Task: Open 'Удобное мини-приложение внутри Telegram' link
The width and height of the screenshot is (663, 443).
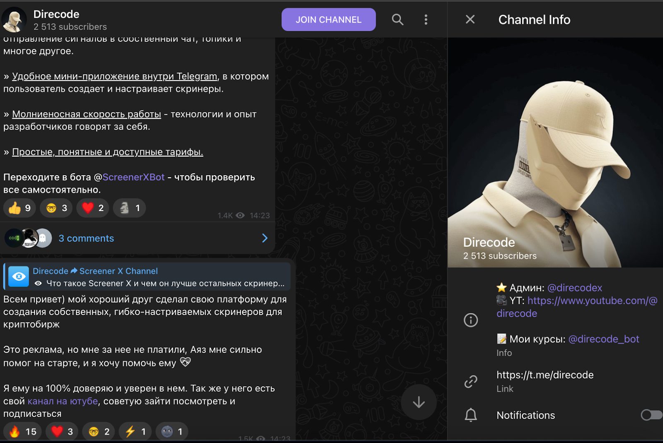Action: point(115,76)
